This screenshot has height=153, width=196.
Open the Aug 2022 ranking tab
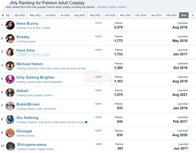[80, 15]
